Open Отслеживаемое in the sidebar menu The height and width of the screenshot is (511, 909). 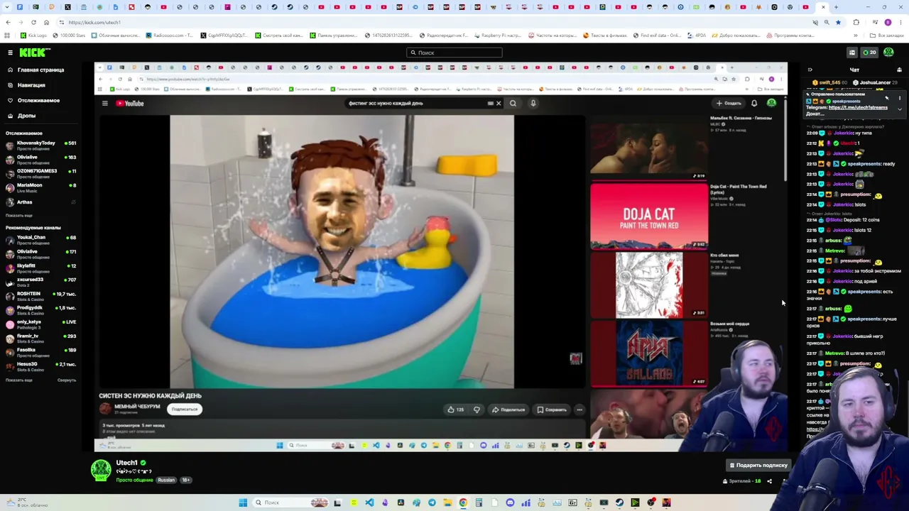tap(38, 101)
